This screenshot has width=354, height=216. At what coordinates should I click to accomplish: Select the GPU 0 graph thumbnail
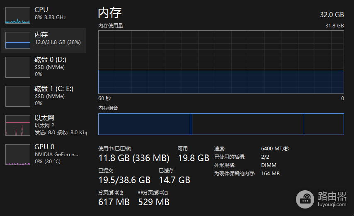point(18,155)
